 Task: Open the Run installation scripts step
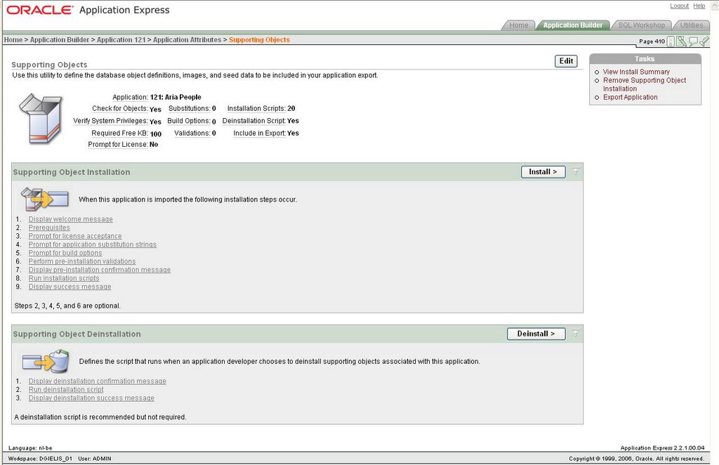pos(64,278)
